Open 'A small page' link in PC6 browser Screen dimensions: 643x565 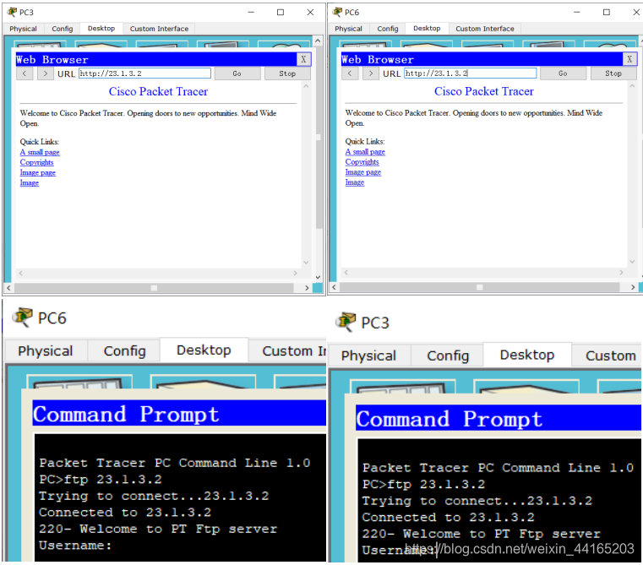pyautogui.click(x=365, y=152)
